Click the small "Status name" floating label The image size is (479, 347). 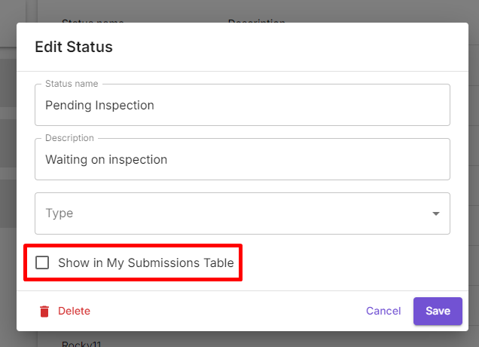tap(72, 83)
